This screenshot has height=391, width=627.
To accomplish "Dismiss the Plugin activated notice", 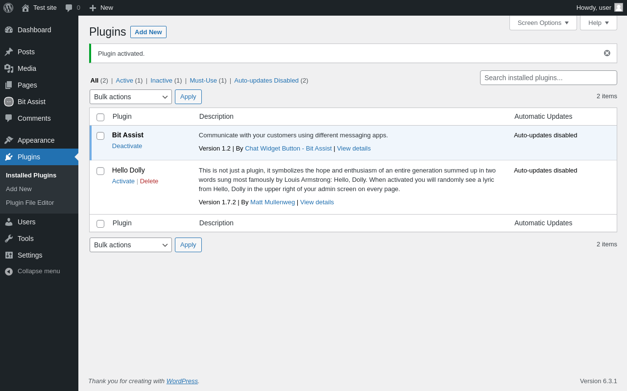I will pos(607,53).
